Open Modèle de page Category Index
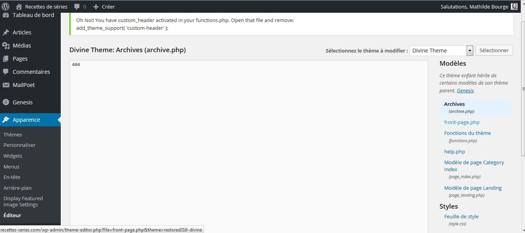The width and height of the screenshot is (525, 233). click(474, 166)
